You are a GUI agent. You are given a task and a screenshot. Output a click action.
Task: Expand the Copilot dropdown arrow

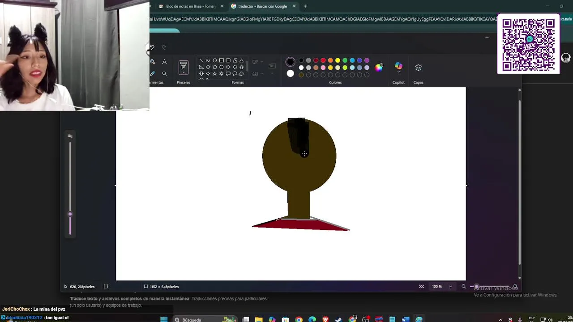(398, 72)
